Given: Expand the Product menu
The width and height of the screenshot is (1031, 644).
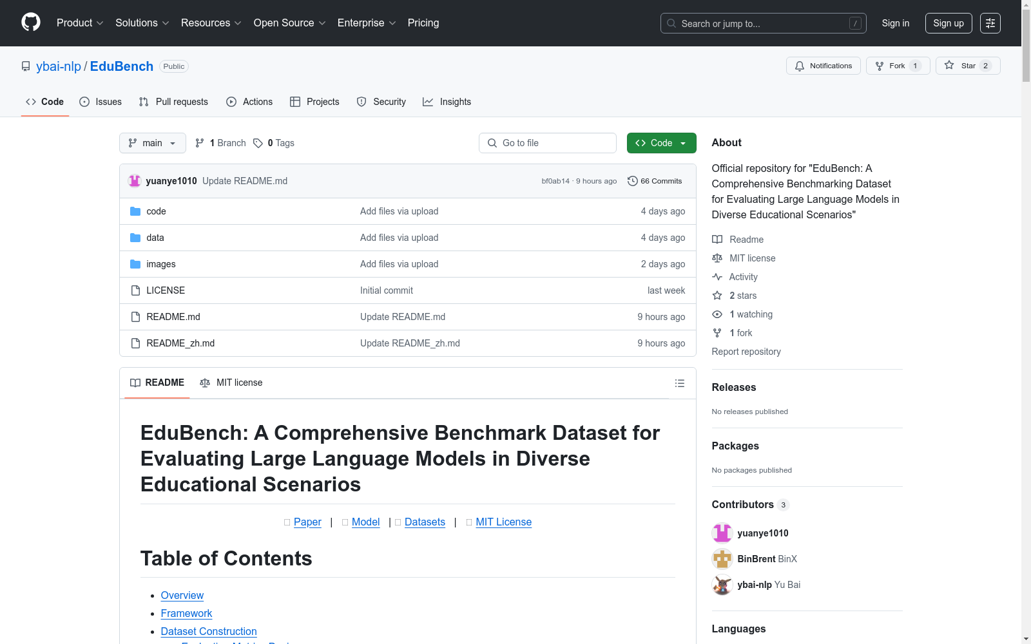Looking at the screenshot, I should (x=80, y=23).
